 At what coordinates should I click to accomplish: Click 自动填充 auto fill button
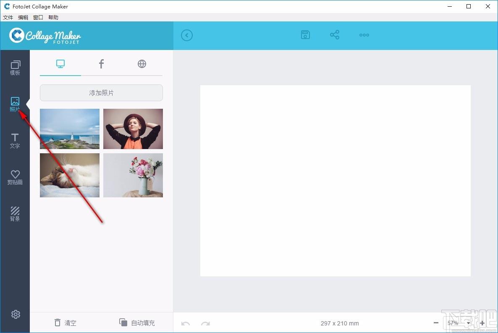(137, 323)
